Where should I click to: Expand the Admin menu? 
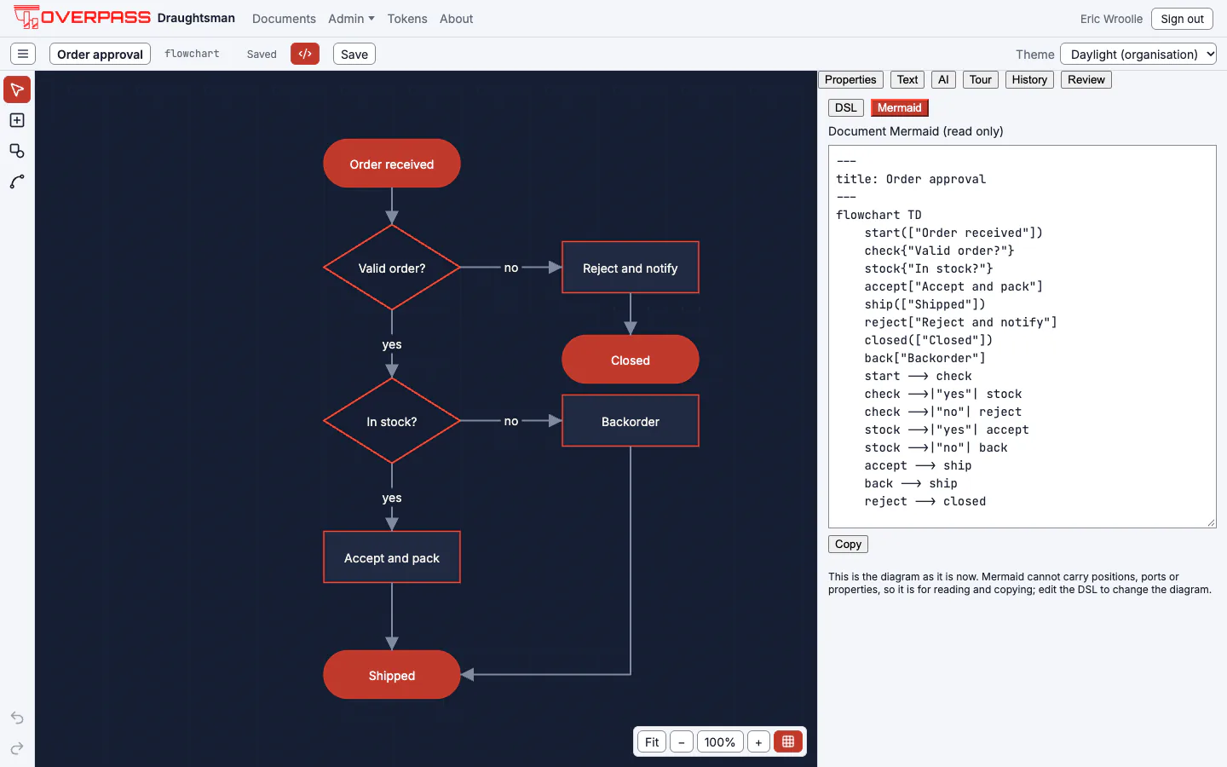[351, 19]
